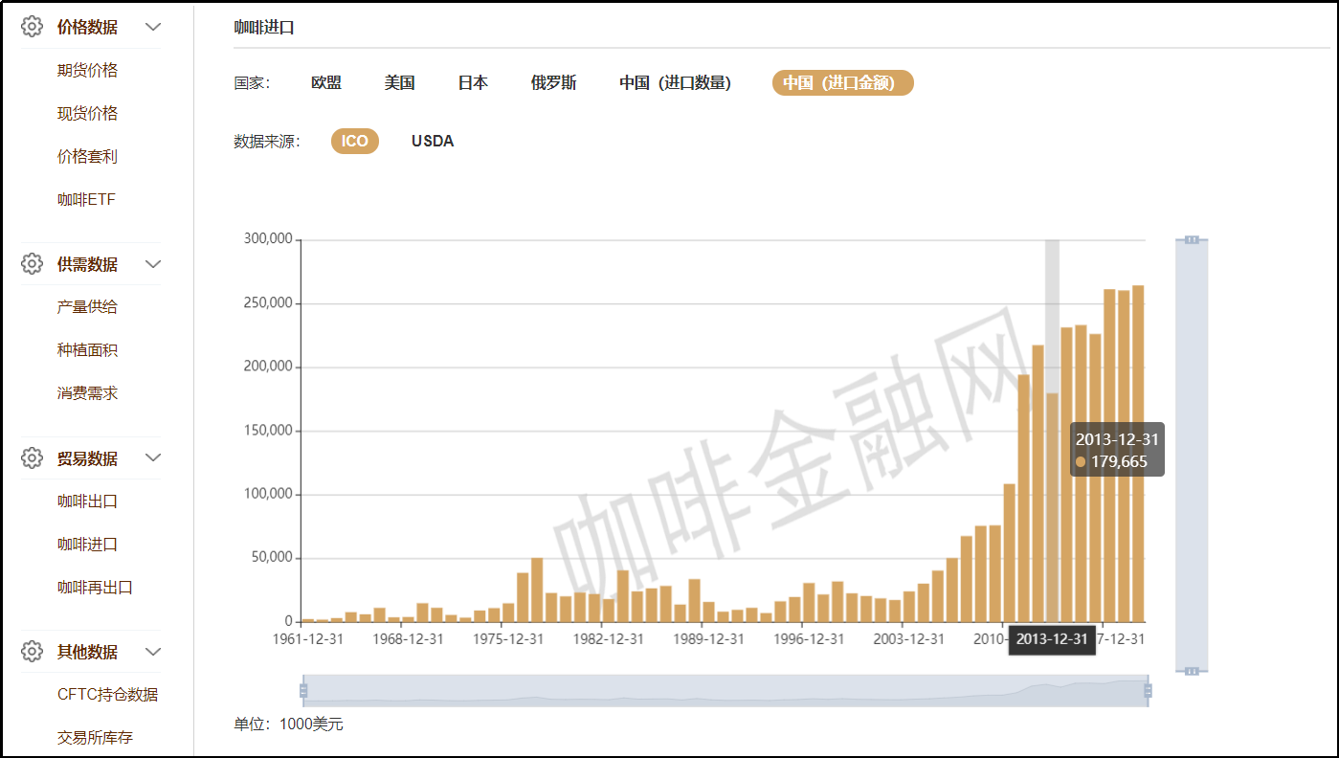1339x758 pixels.
Task: Click the tallest rightmost chart bar
Action: pos(1138,454)
